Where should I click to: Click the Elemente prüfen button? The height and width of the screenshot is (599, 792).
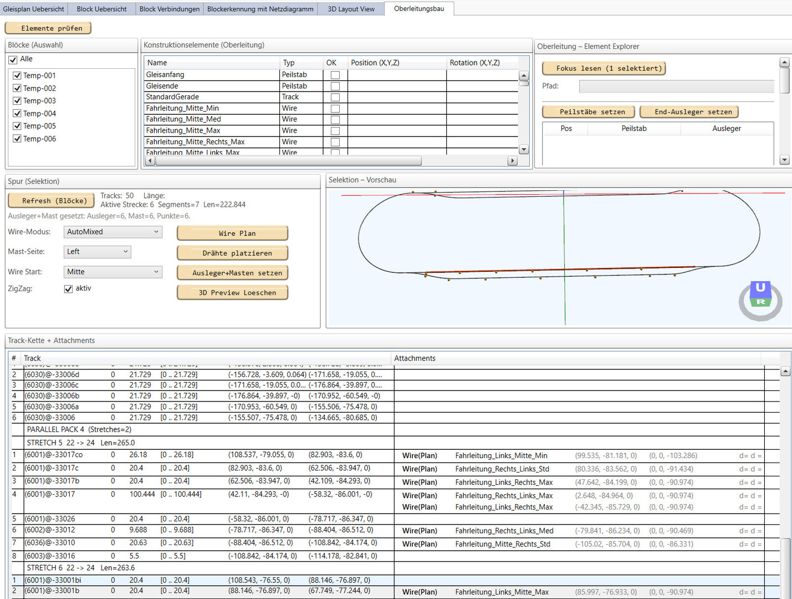click(48, 28)
